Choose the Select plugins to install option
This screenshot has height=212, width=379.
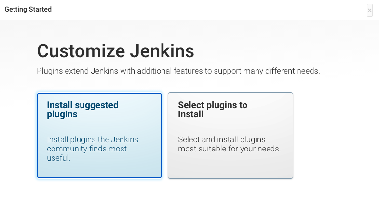click(x=230, y=136)
